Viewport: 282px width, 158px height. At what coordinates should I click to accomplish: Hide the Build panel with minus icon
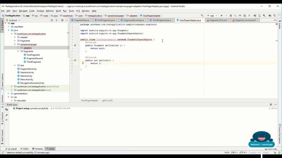point(275,104)
